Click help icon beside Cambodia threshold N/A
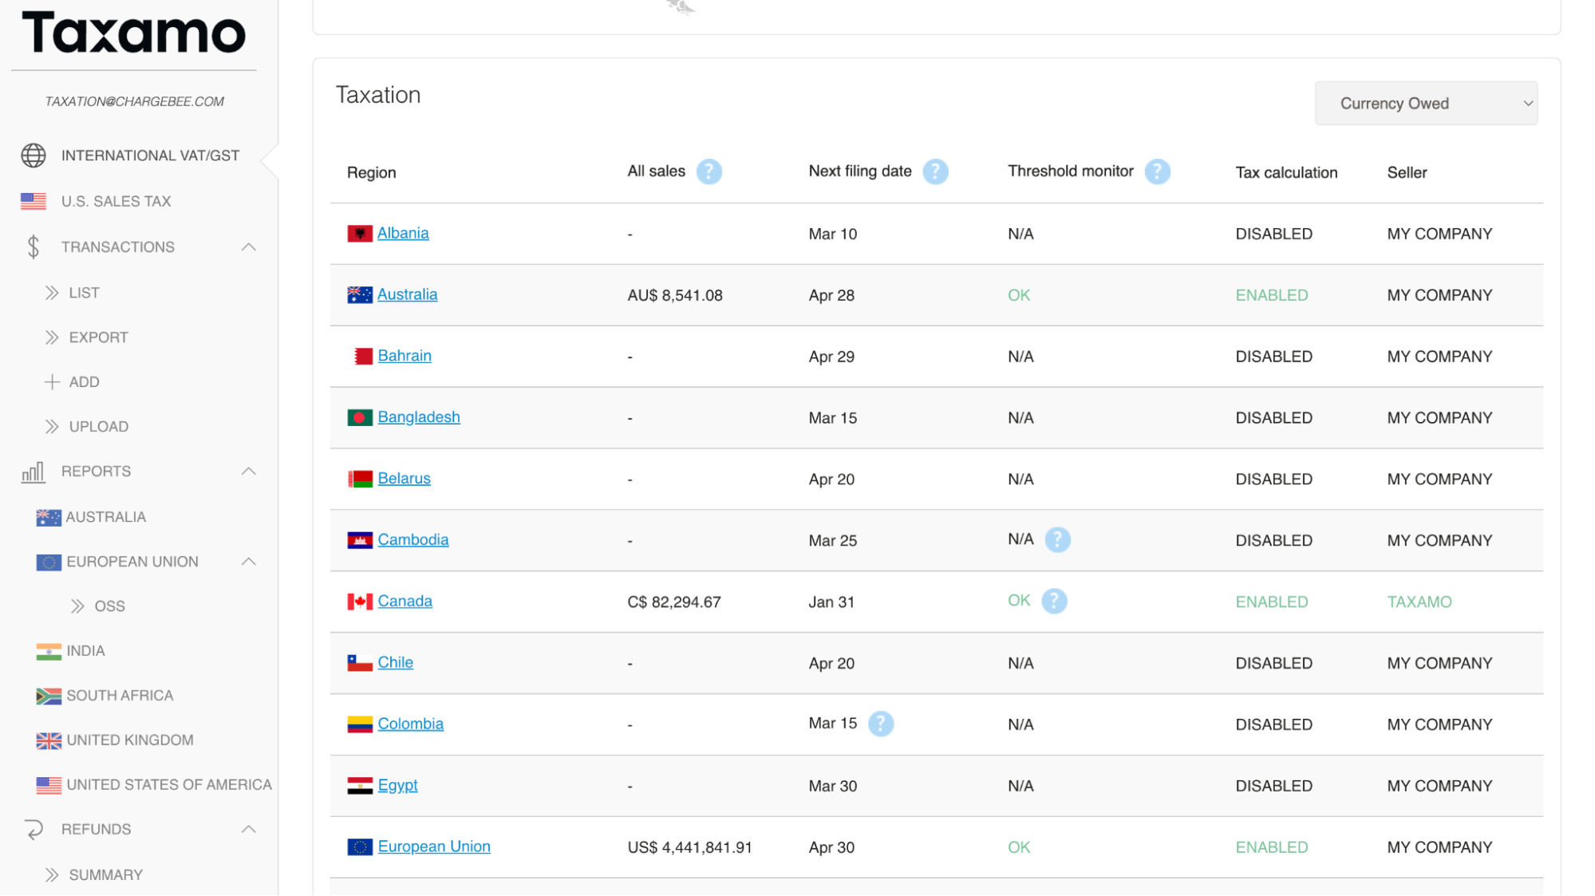The image size is (1595, 896). coord(1057,540)
